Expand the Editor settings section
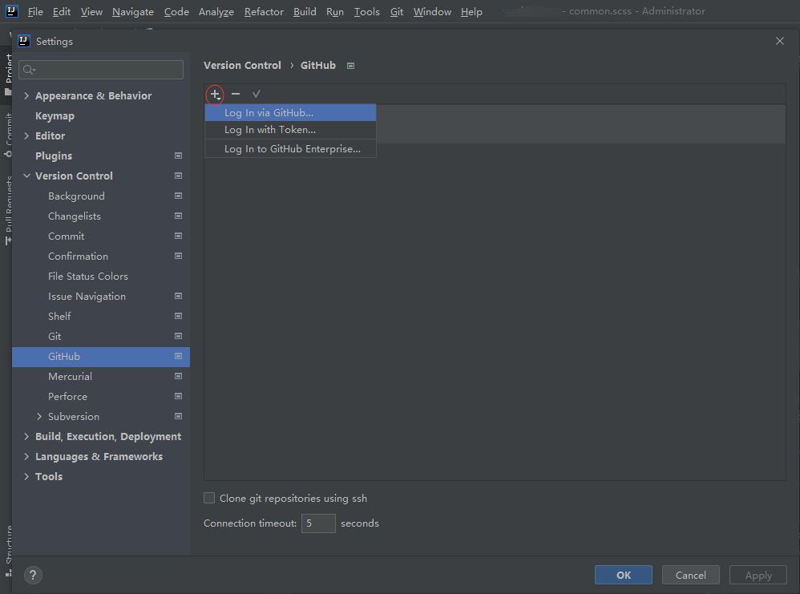The height and width of the screenshot is (594, 800). pyautogui.click(x=26, y=135)
